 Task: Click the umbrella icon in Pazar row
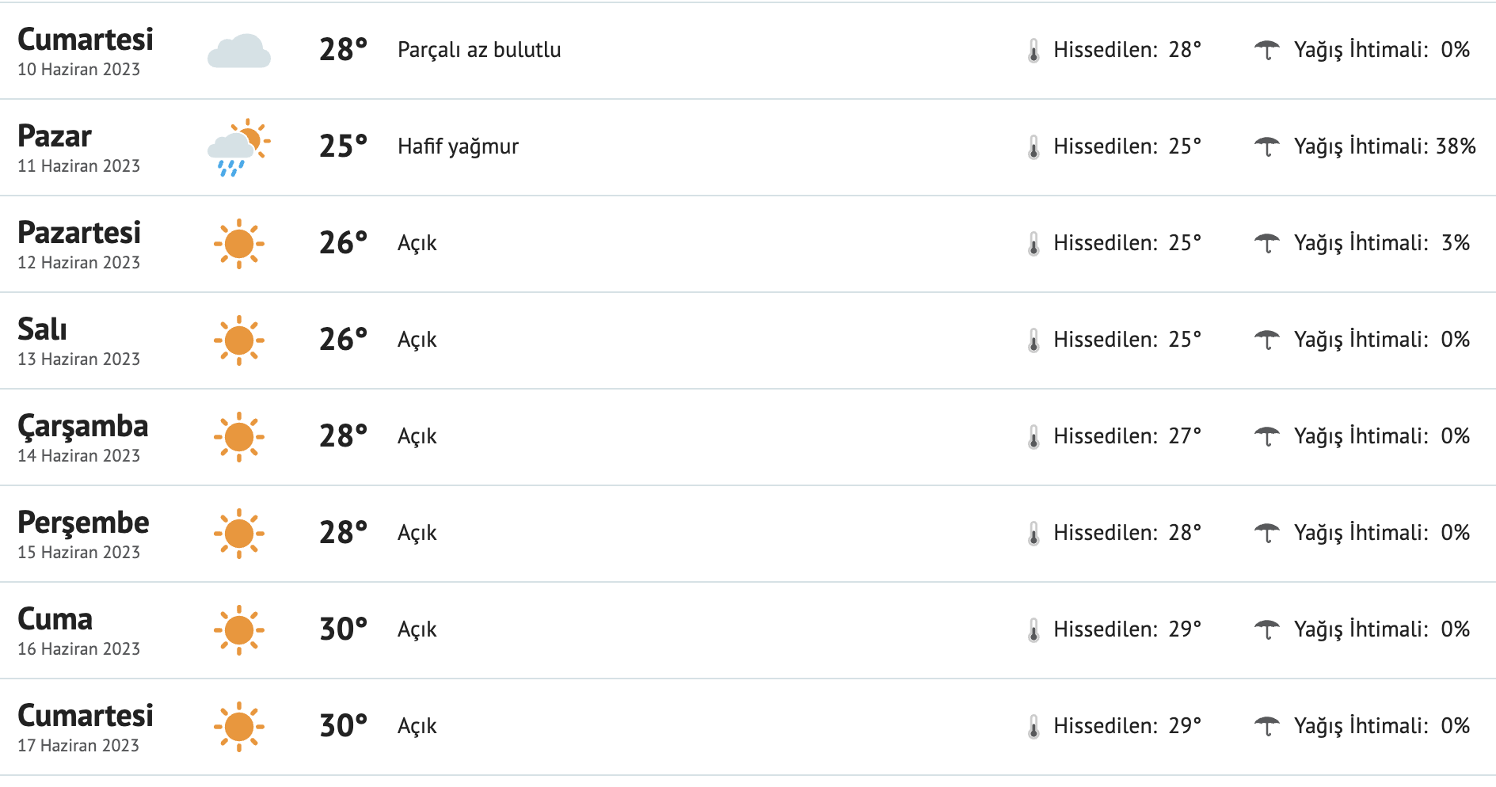coord(1266,146)
